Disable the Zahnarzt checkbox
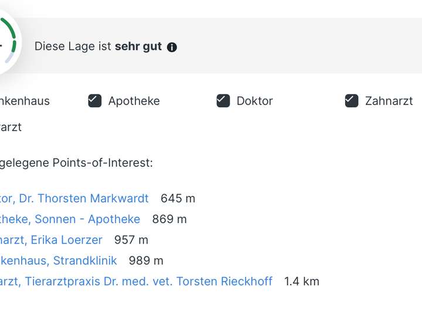The image size is (422, 311). tap(352, 101)
